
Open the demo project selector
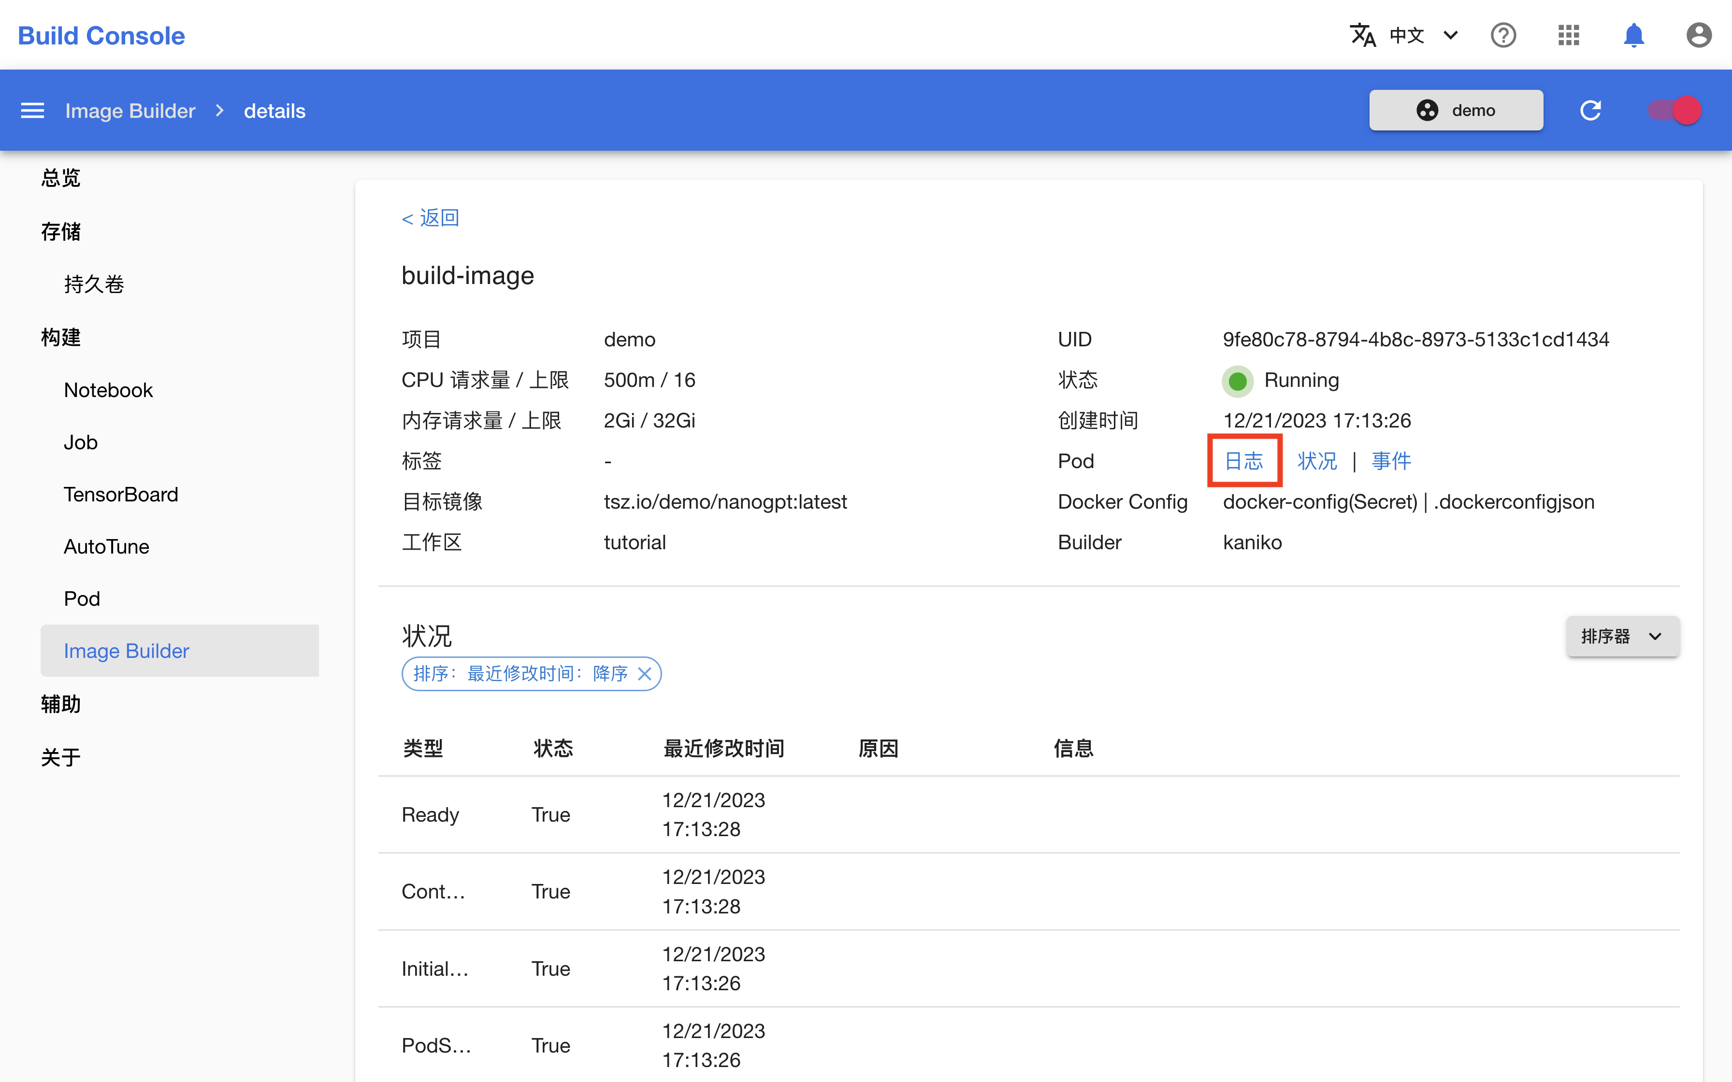(1456, 110)
